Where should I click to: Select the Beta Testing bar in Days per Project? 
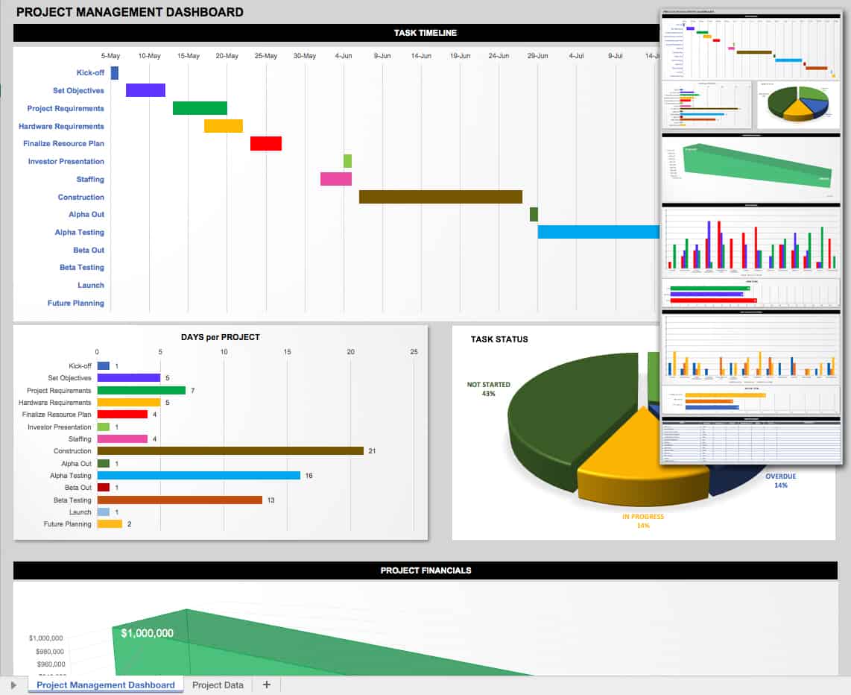pyautogui.click(x=180, y=500)
